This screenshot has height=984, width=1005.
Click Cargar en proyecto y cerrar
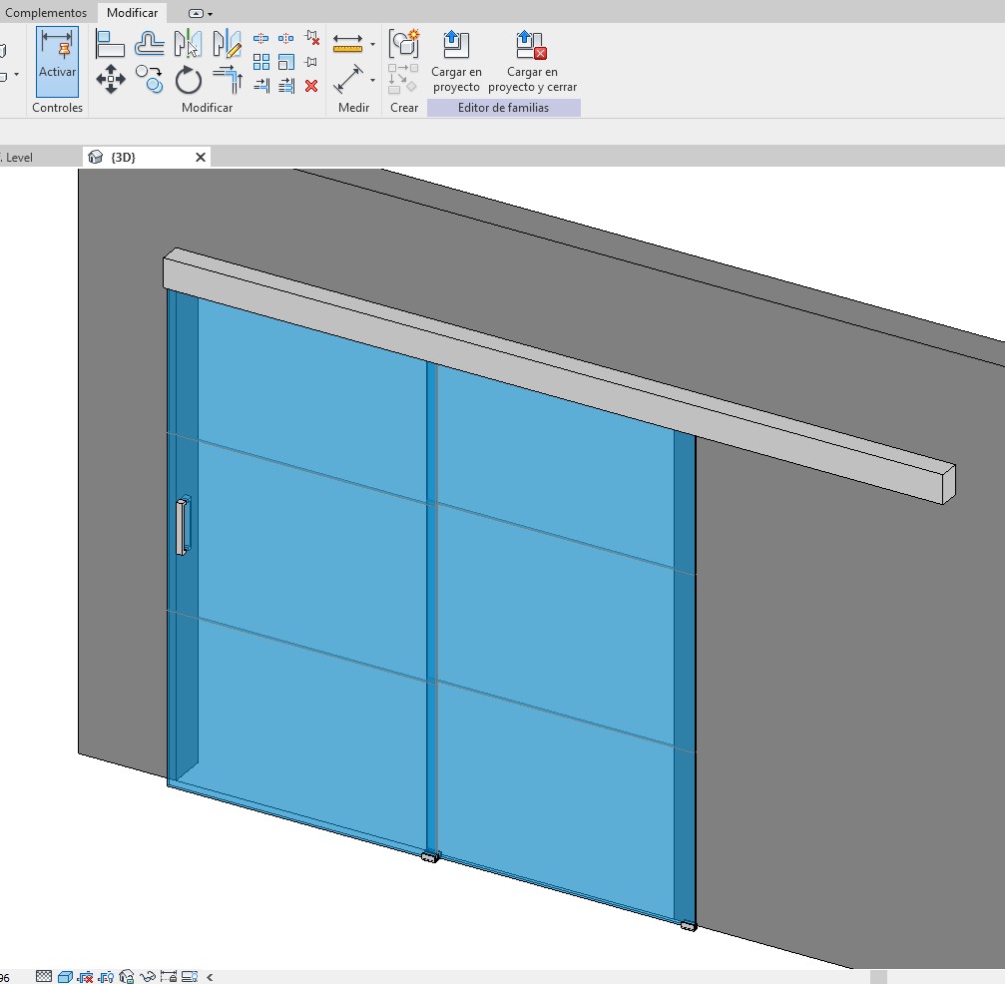[532, 61]
